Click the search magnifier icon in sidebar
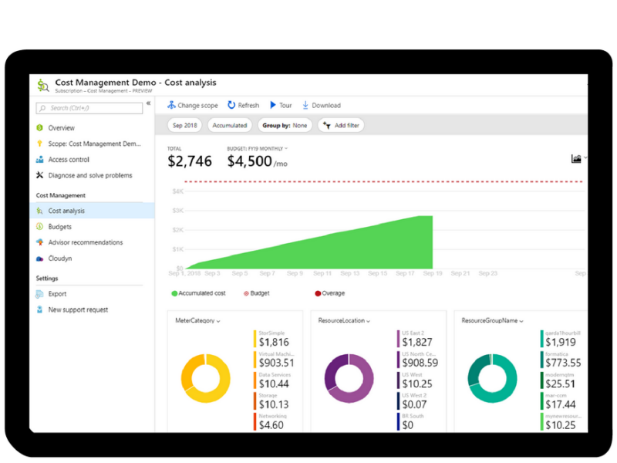 click(x=43, y=108)
